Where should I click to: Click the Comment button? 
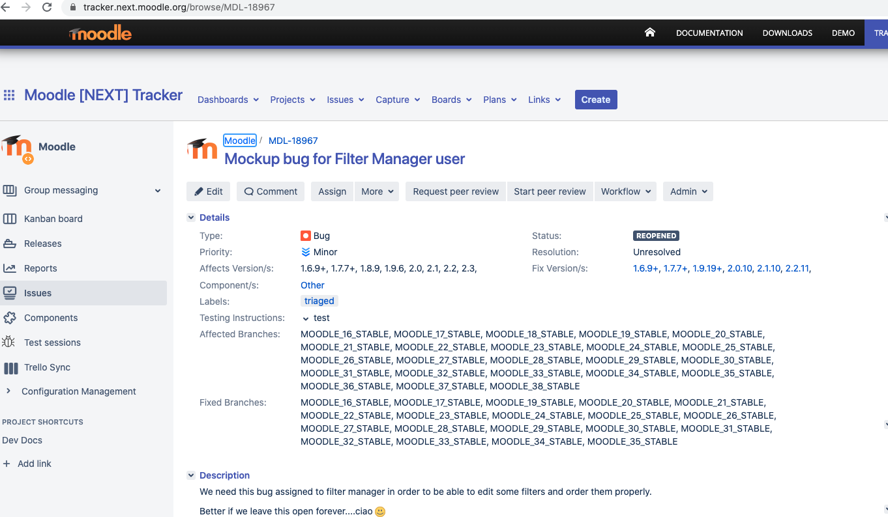click(270, 191)
